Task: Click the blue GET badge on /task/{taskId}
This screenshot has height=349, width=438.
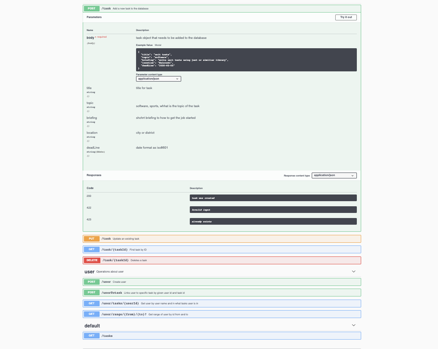Action: [x=91, y=249]
